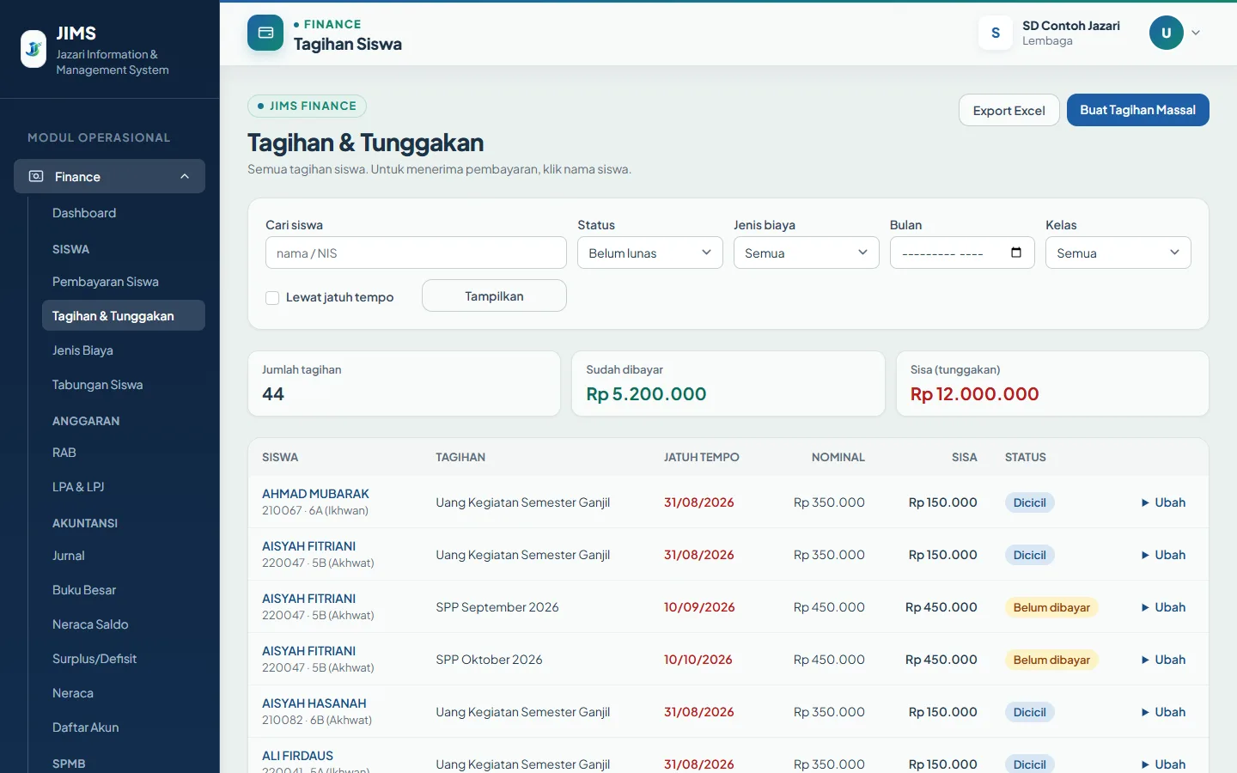This screenshot has height=773, width=1237.
Task: Expand Ubah for Aisyah Fitriani Uang Kegiatan row
Action: coord(1163,555)
